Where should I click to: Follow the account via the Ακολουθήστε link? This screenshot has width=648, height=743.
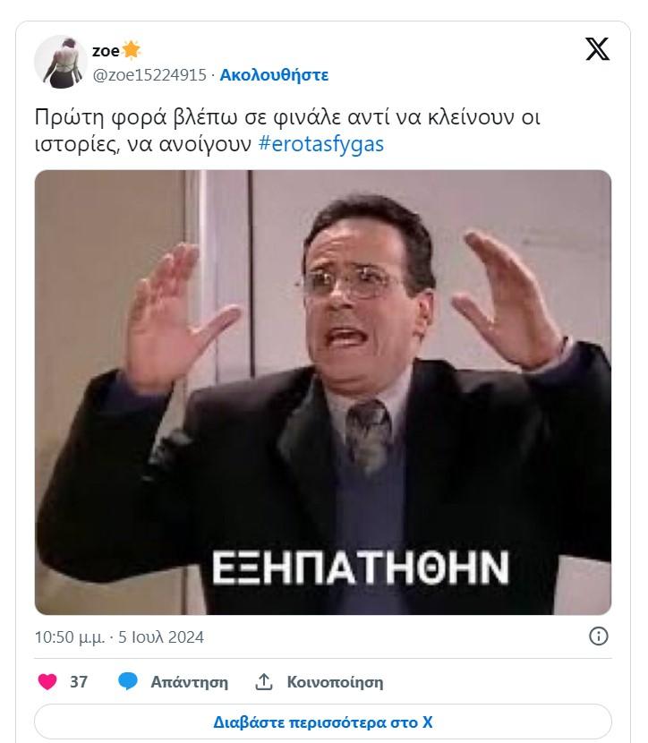pos(274,75)
